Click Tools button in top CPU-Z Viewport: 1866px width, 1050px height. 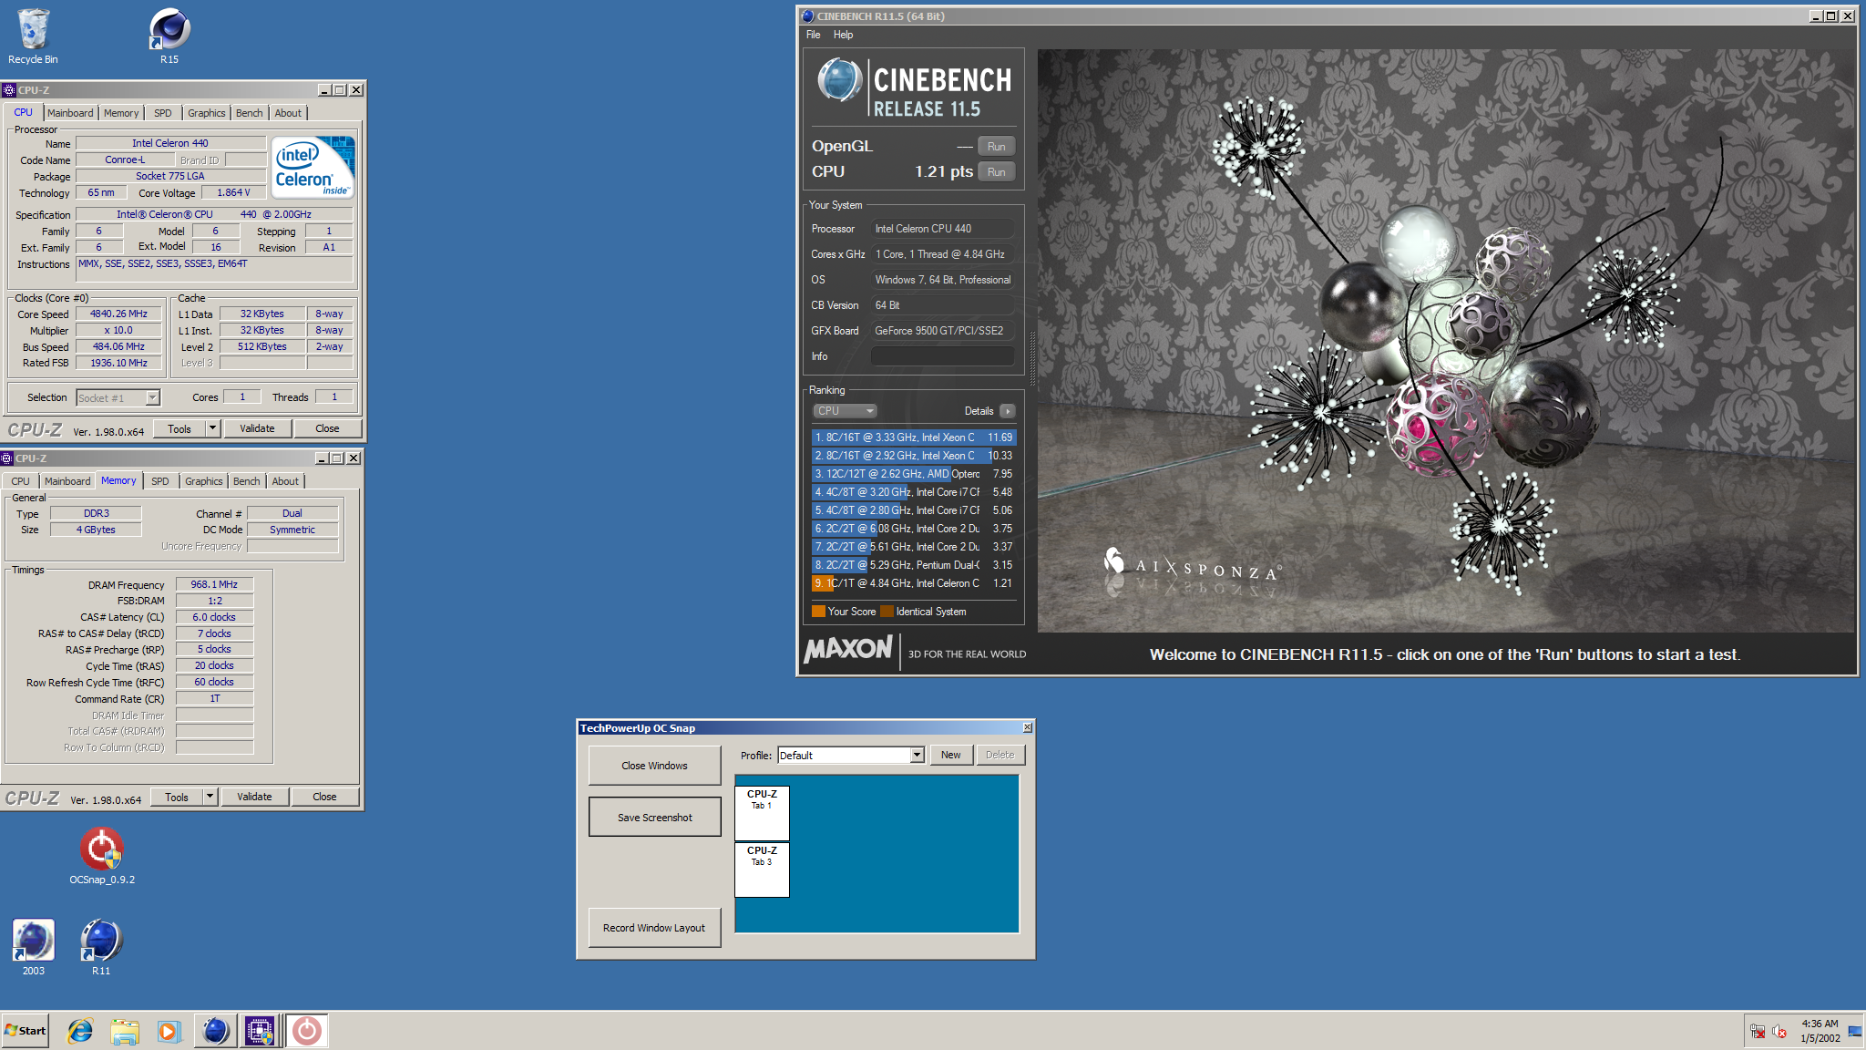pos(179,428)
